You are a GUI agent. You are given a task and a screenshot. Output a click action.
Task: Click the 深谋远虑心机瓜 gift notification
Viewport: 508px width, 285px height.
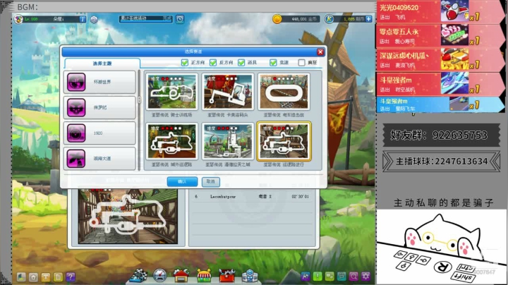pos(440,59)
